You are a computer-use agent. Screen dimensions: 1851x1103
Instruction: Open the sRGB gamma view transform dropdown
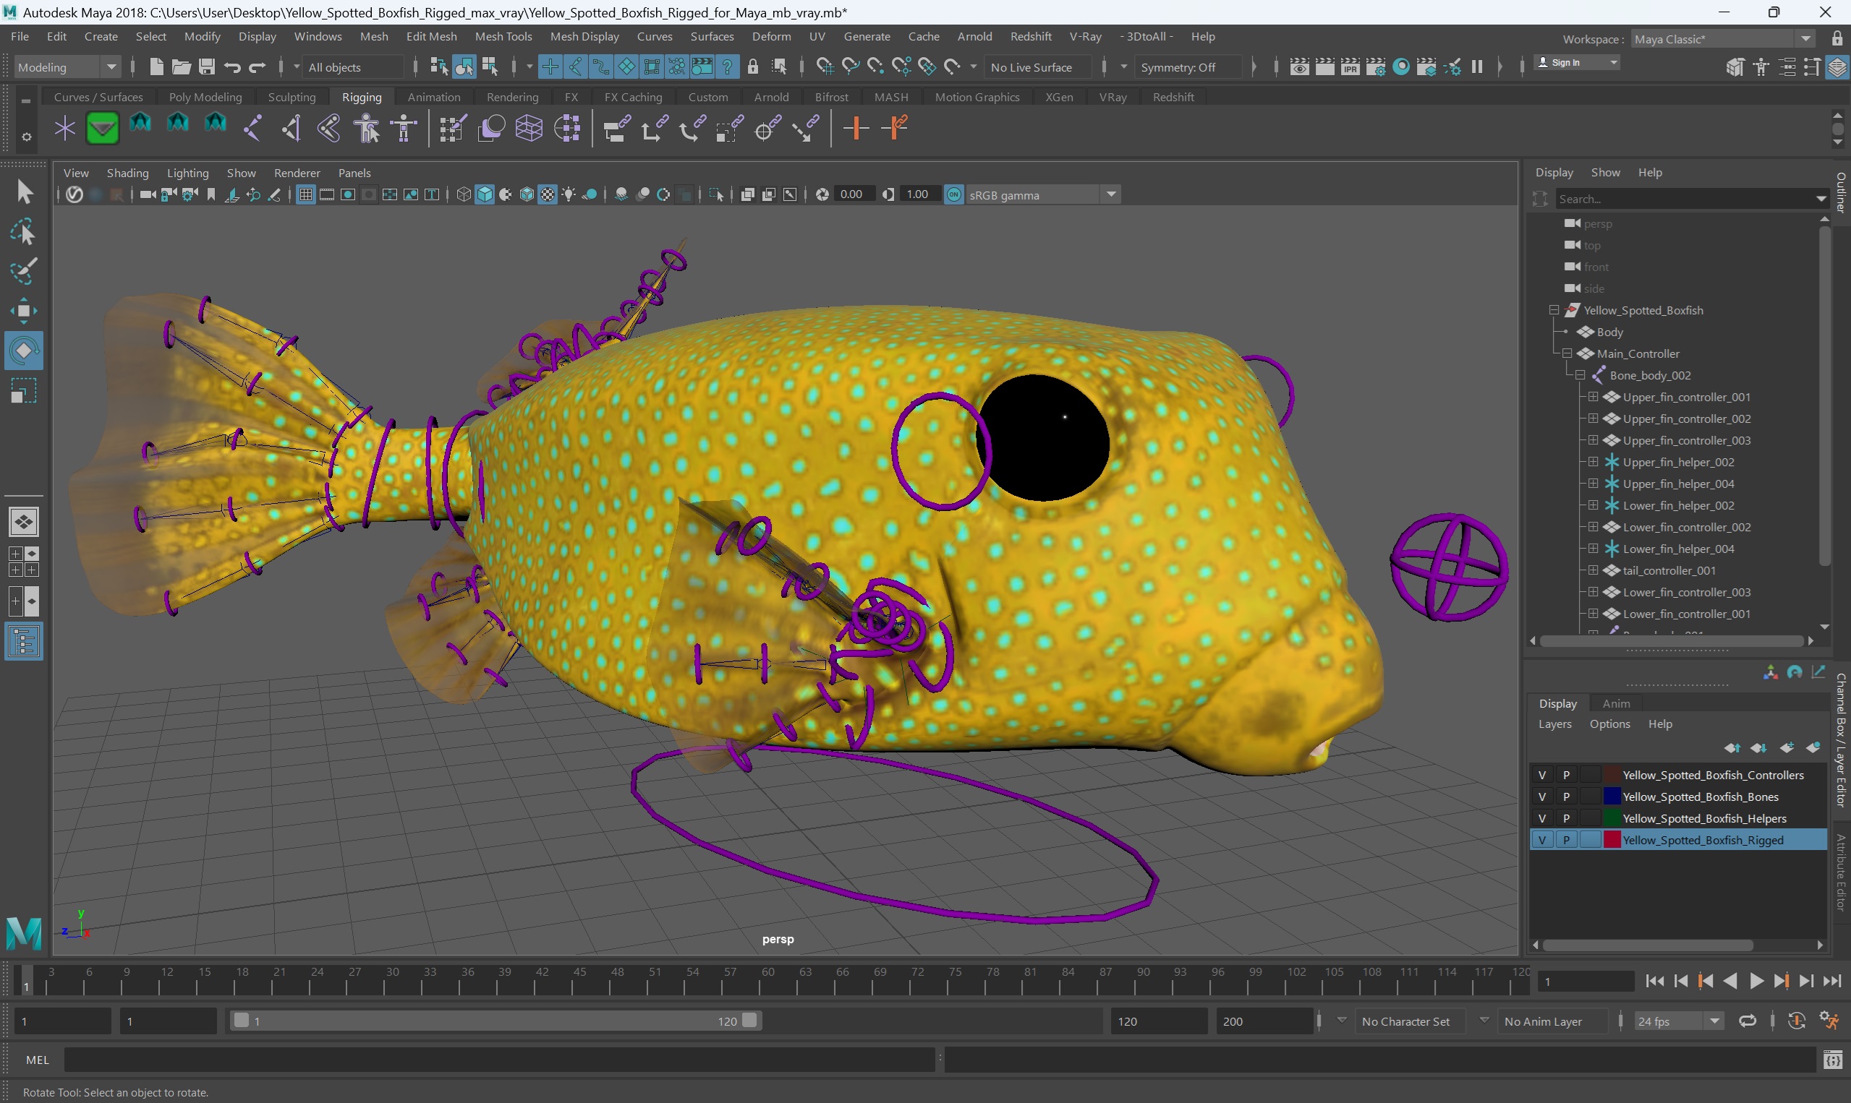1042,194
